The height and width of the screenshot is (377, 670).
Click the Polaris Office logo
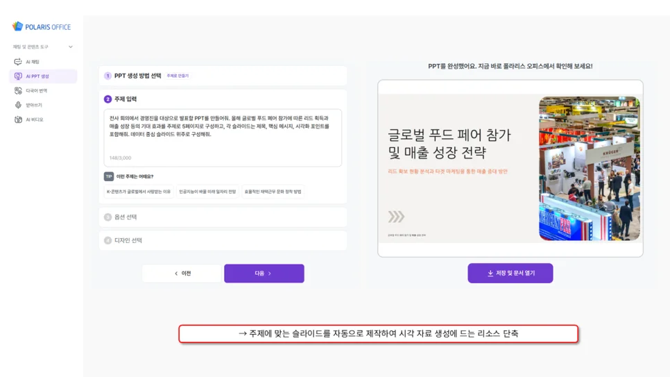pos(42,26)
